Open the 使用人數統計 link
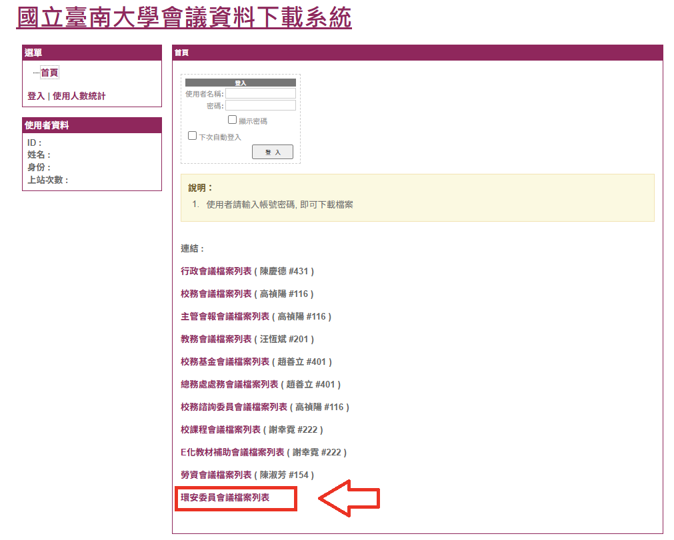 [x=79, y=96]
